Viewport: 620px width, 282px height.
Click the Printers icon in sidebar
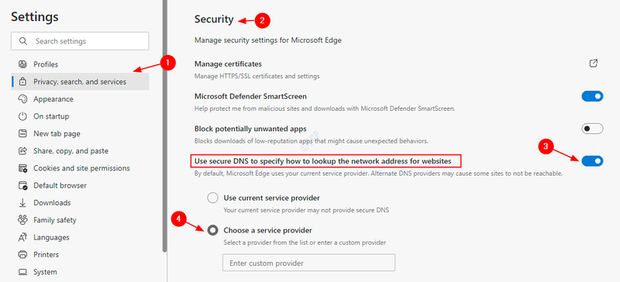pyautogui.click(x=23, y=254)
